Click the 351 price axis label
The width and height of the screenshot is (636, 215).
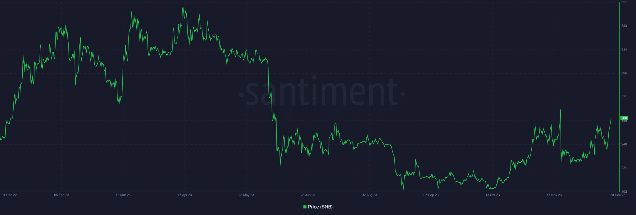(624, 2)
